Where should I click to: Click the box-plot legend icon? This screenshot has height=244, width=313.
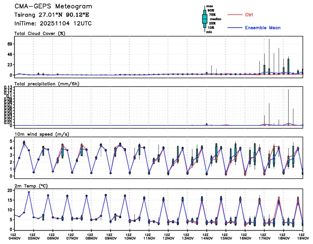(205, 19)
